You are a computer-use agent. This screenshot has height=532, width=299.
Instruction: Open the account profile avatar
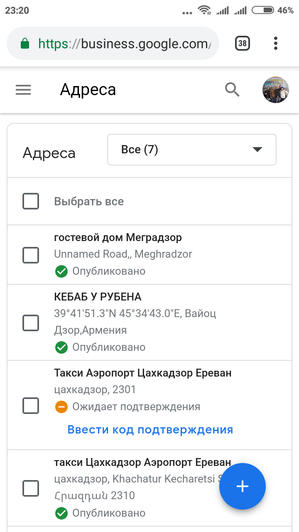coord(276,90)
